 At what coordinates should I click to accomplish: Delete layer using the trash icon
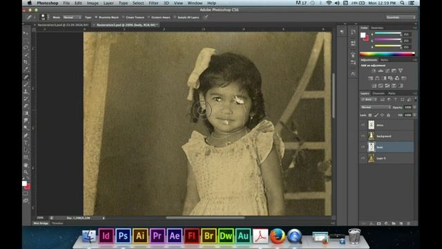pos(408,223)
